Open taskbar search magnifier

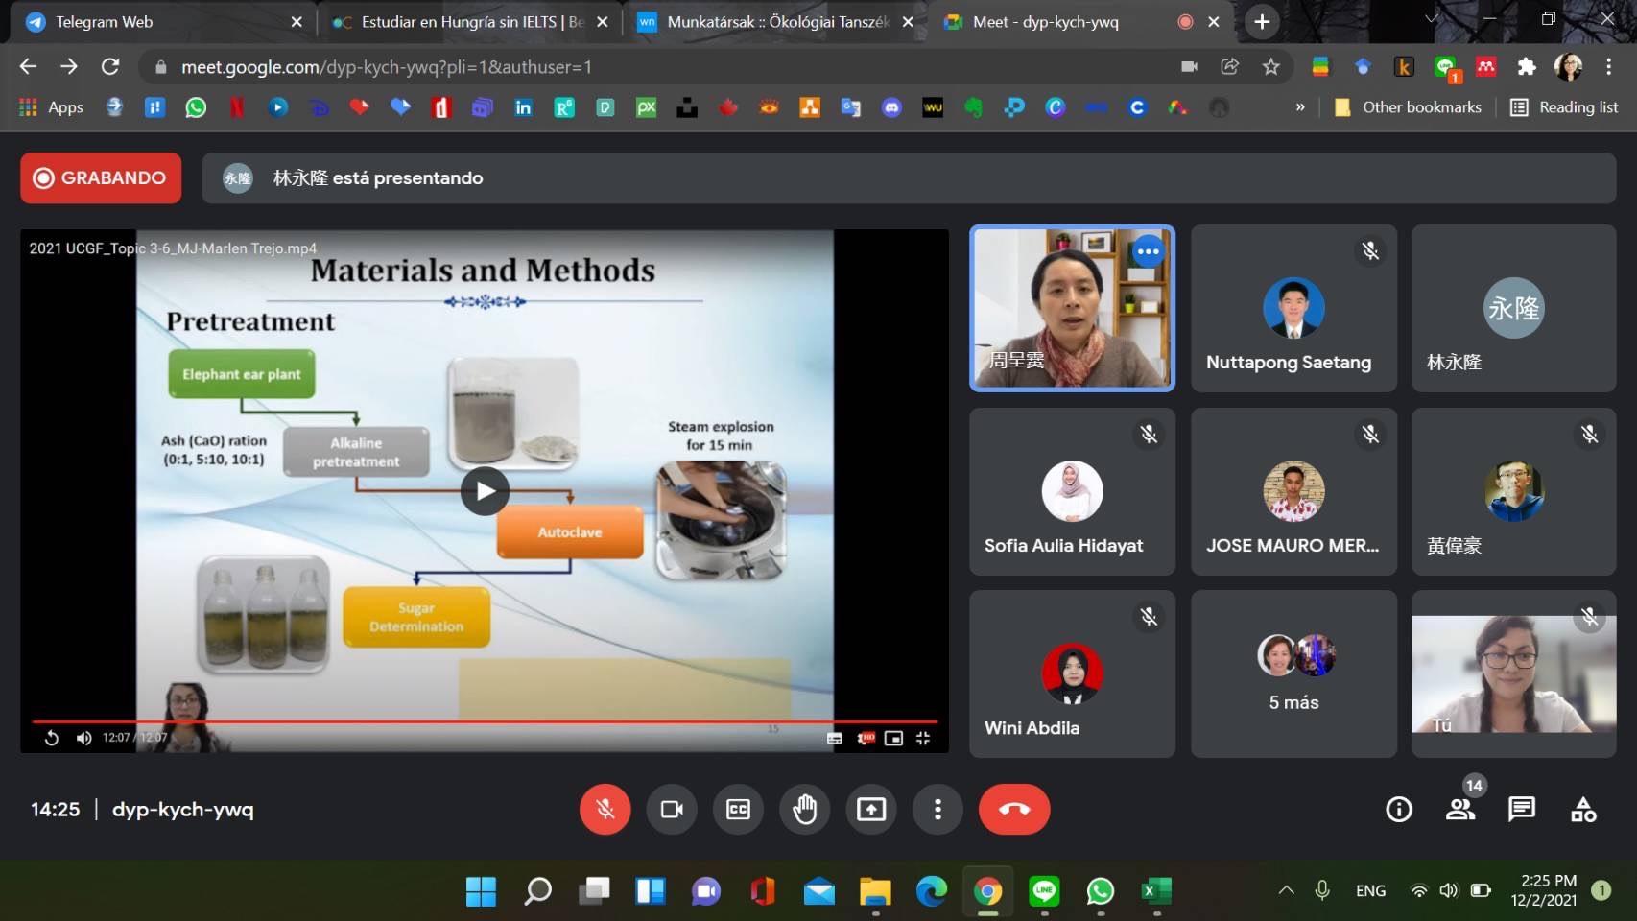click(537, 891)
